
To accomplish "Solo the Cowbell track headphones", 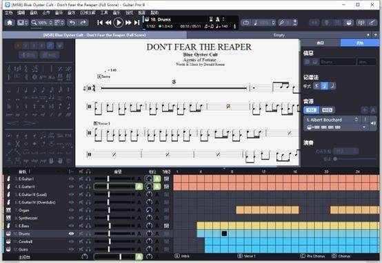I will tap(88, 242).
